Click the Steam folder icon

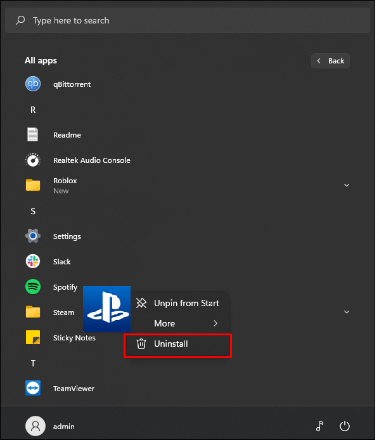point(33,313)
